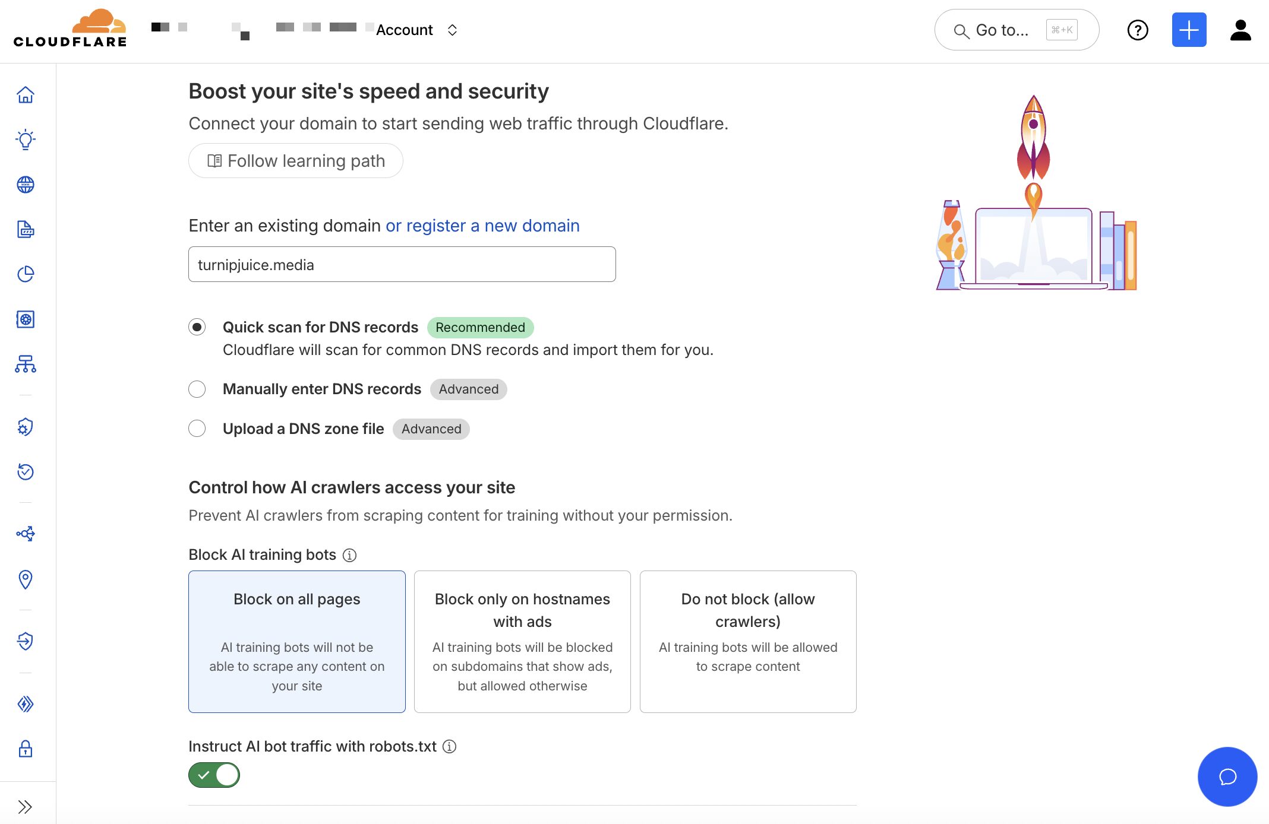Click the Follow learning path button
Screen dimensions: 1269x824
click(295, 160)
